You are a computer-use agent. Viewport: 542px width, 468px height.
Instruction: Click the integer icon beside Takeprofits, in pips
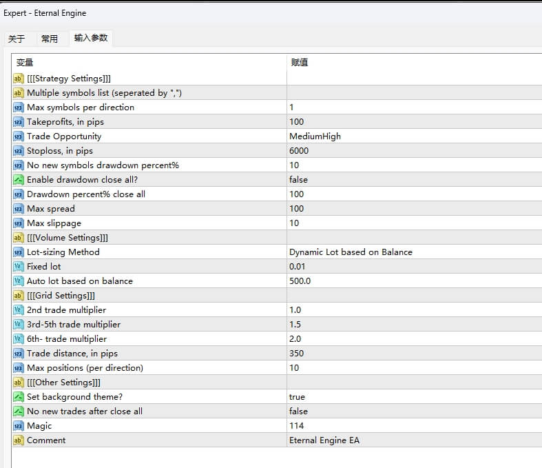pyautogui.click(x=19, y=122)
